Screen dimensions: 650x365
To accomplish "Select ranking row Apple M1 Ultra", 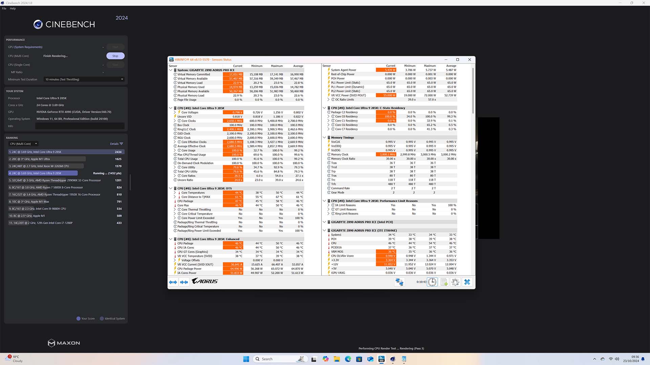I will [66, 159].
